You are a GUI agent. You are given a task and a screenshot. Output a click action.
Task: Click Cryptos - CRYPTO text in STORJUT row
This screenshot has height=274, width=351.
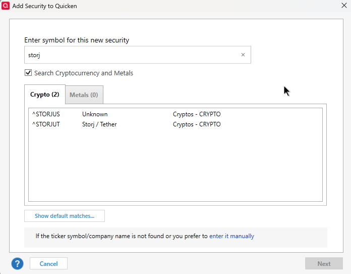pyautogui.click(x=197, y=124)
